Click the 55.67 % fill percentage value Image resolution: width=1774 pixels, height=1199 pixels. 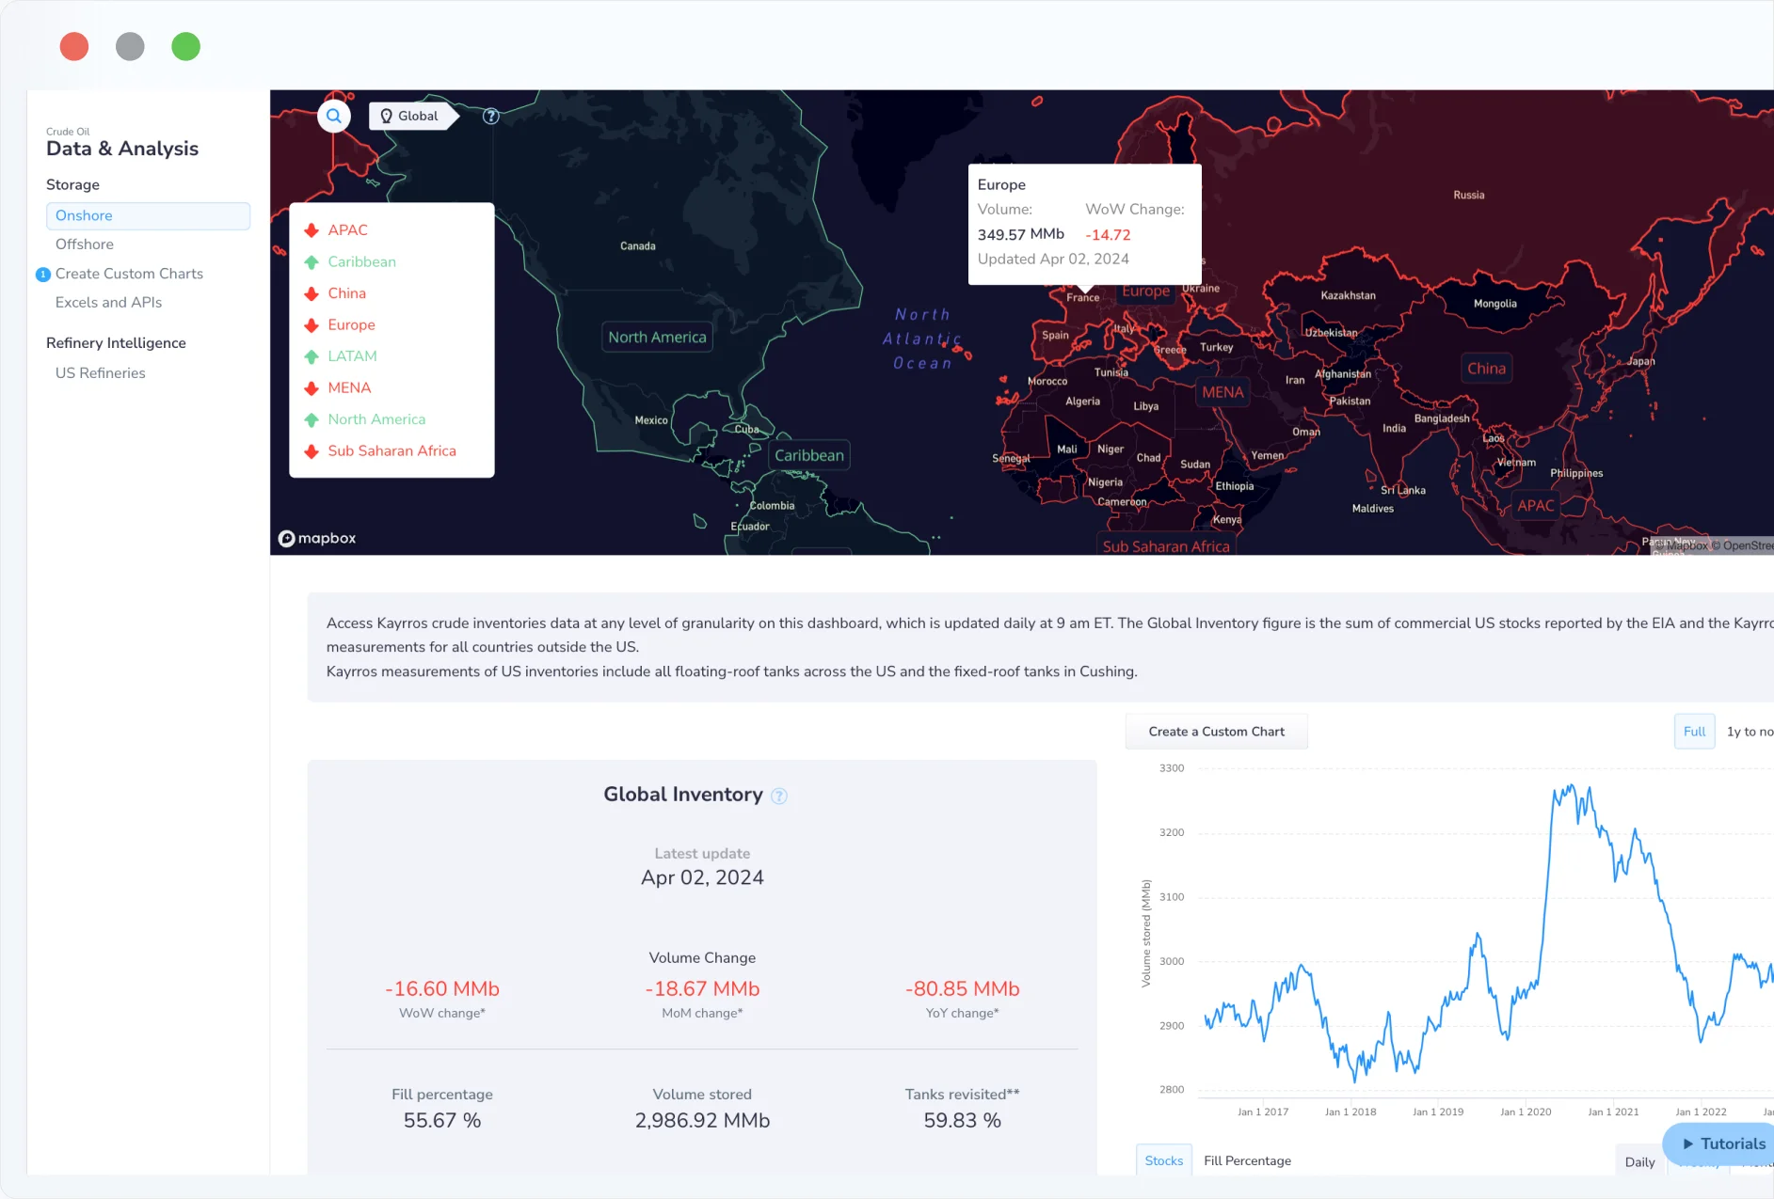click(442, 1121)
